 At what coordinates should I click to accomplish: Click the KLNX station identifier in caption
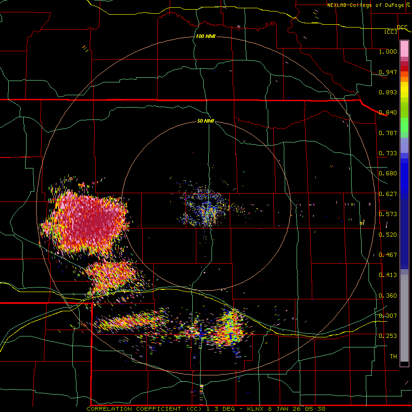click(255, 409)
